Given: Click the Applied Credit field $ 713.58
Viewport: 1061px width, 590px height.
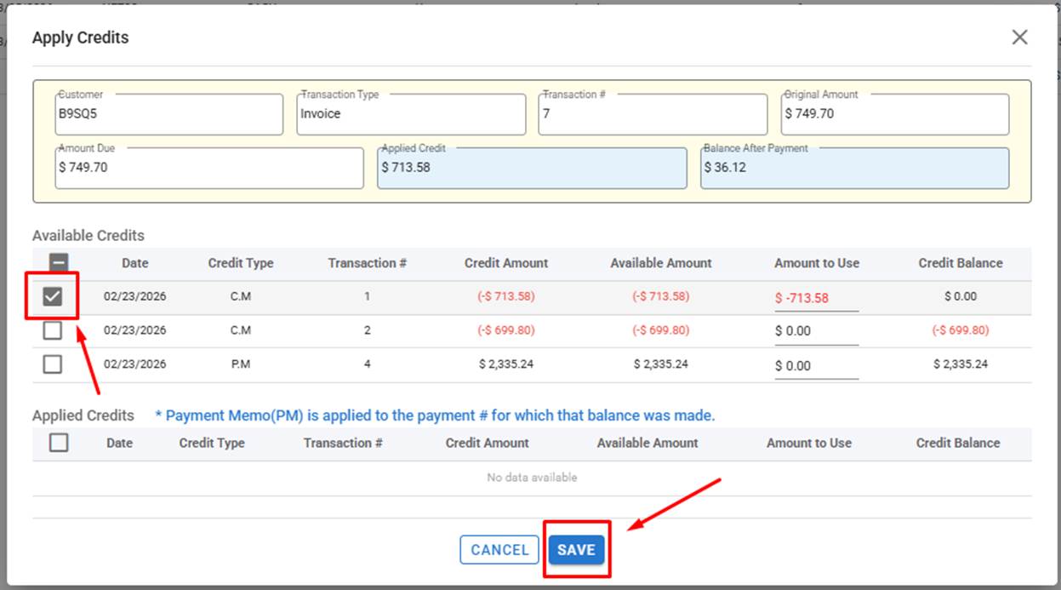Looking at the screenshot, I should tap(532, 168).
